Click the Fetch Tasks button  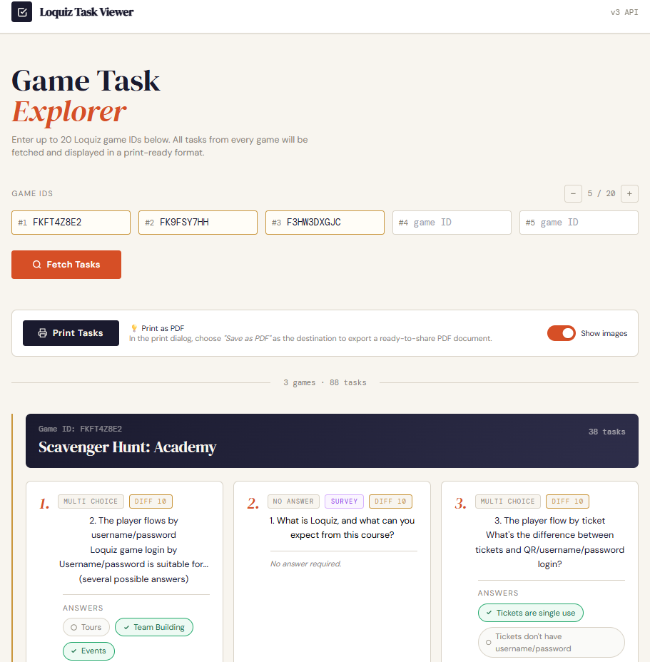[66, 265]
